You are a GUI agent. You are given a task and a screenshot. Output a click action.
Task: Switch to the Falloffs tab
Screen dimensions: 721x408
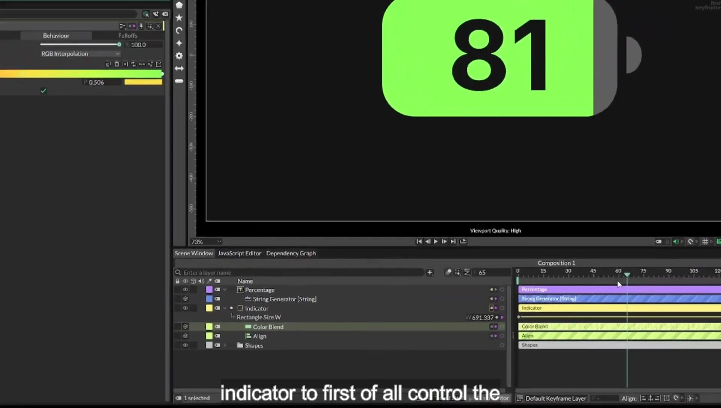coord(128,36)
